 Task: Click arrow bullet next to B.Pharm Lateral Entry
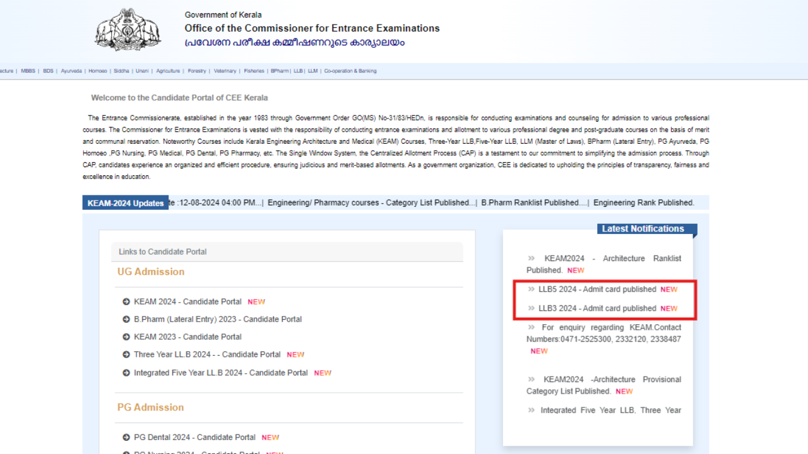click(x=126, y=320)
